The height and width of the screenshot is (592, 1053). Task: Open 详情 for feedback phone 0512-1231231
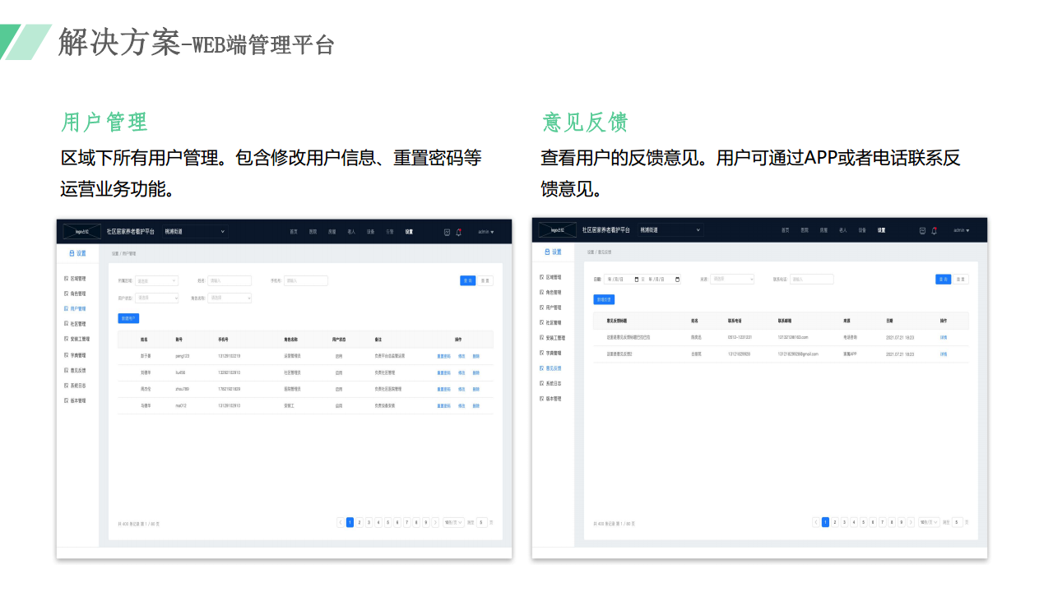tap(944, 337)
